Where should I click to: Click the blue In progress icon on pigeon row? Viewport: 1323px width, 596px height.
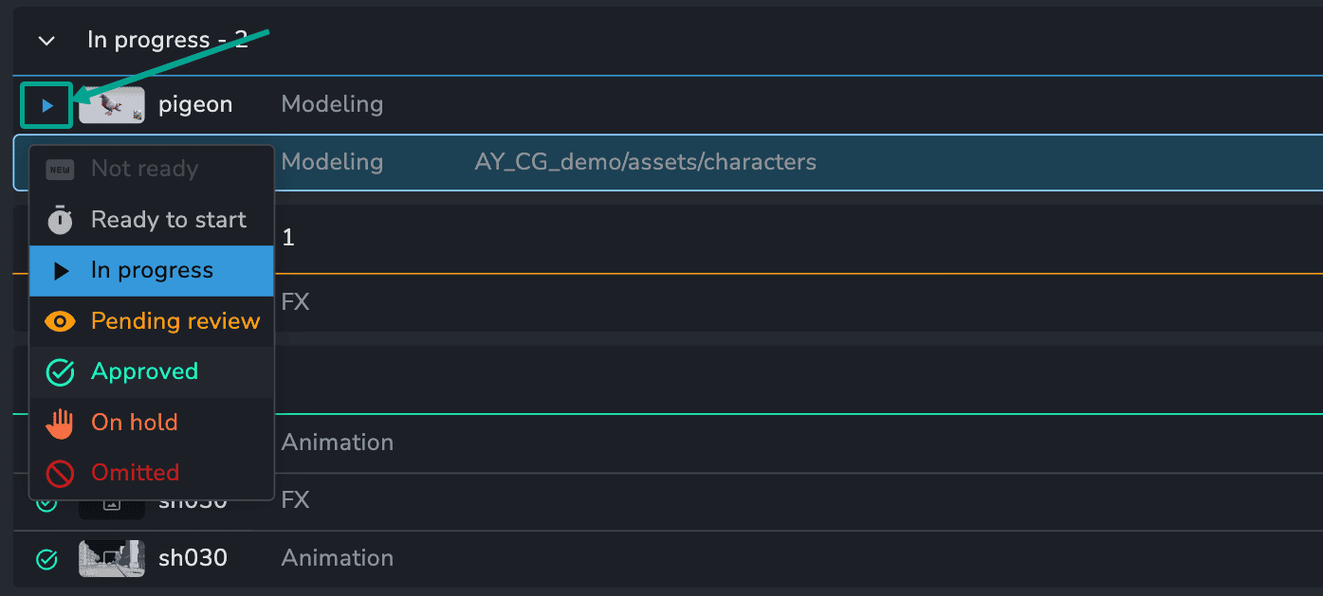[x=46, y=104]
